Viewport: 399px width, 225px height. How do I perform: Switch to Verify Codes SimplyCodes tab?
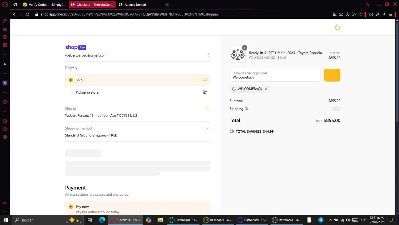tap(44, 5)
